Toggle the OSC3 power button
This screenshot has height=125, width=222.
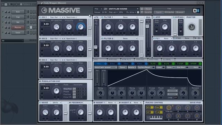click(40, 60)
